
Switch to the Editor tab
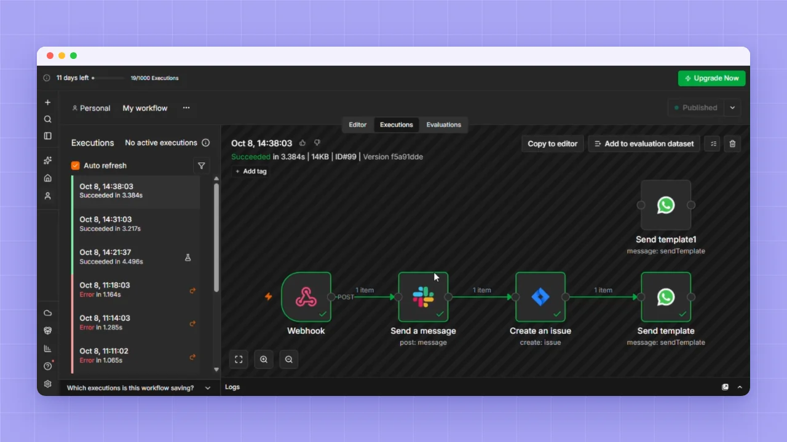(358, 125)
